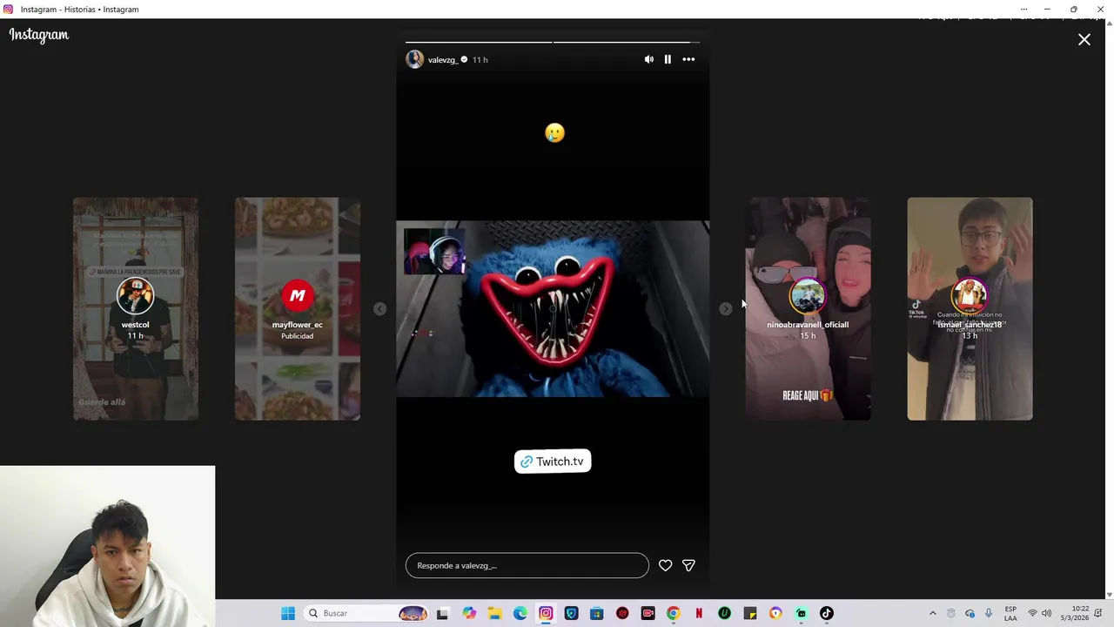Advance to the next story arrow
The height and width of the screenshot is (627, 1114).
[726, 309]
